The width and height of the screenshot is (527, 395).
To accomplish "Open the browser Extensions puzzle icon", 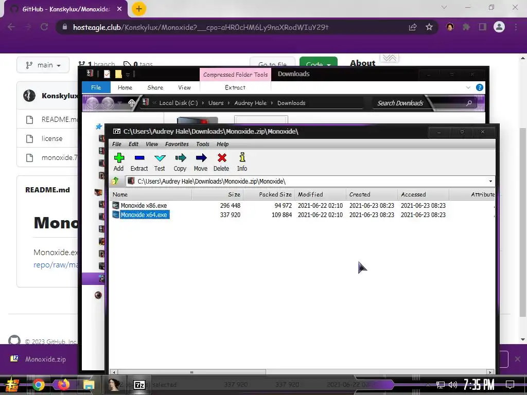I will [x=466, y=27].
